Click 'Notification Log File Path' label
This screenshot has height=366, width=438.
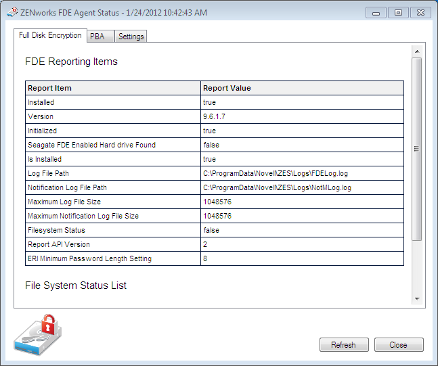click(x=67, y=187)
